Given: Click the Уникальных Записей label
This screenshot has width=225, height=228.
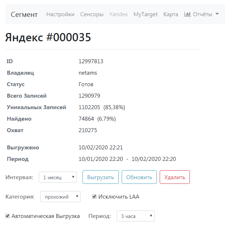Looking at the screenshot, I should coord(37,107).
